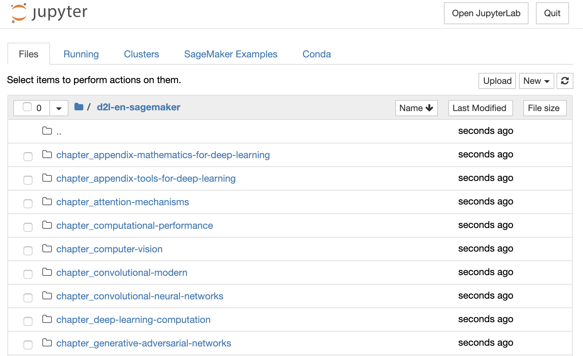
Task: Refresh the notebook file list
Action: point(565,81)
